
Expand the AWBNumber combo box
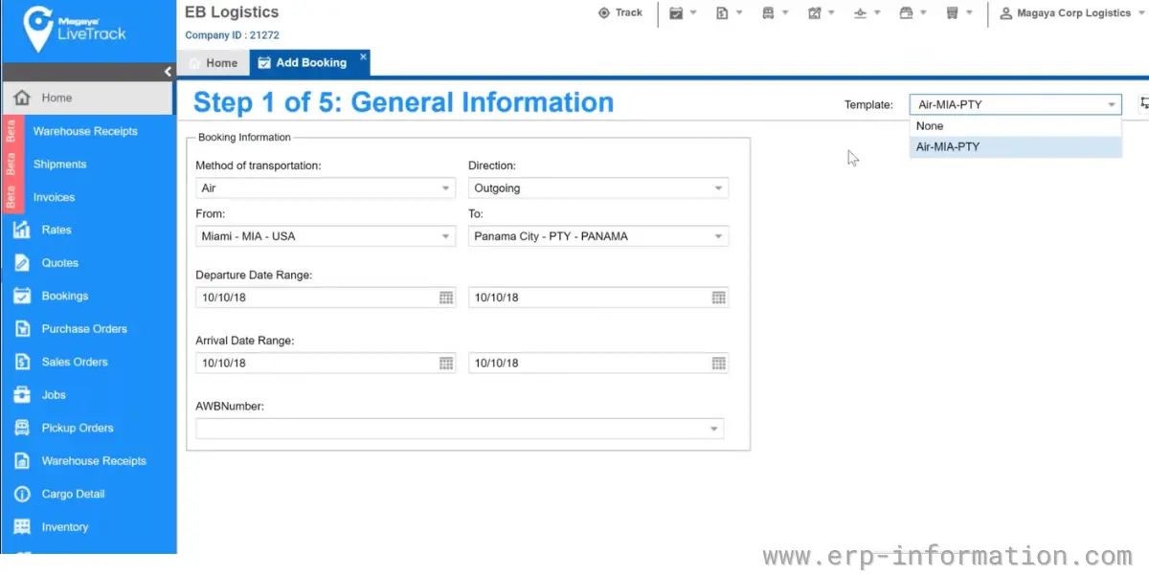(460, 429)
